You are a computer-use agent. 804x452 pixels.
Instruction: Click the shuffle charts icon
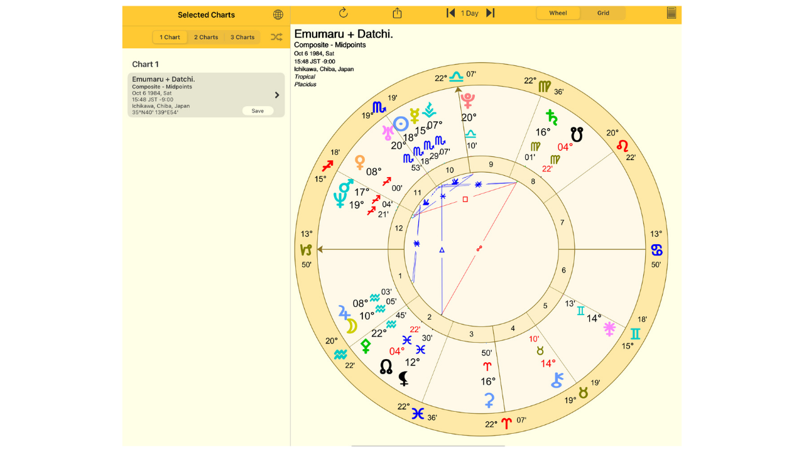[x=276, y=37]
